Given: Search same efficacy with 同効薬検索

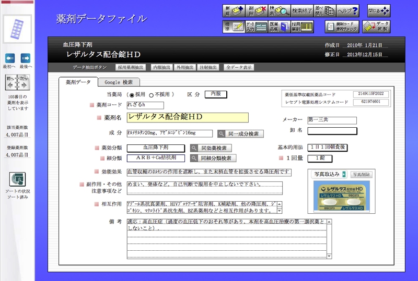Looking at the screenshot, I should (211, 148).
